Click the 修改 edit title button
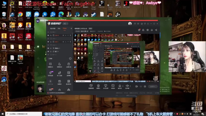The height and width of the screenshot is (116, 206). pyautogui.click(x=90, y=28)
